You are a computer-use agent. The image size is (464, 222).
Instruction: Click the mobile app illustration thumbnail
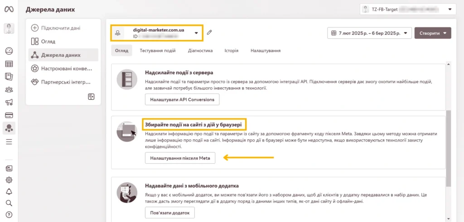(x=127, y=193)
